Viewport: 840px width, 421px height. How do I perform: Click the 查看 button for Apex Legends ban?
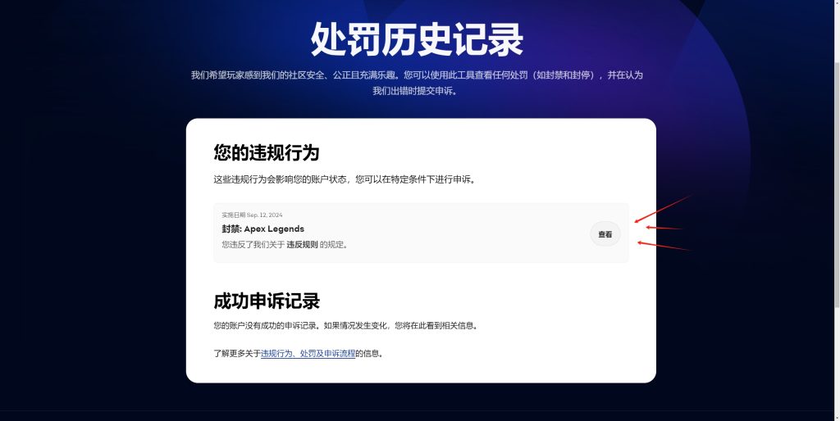(605, 234)
